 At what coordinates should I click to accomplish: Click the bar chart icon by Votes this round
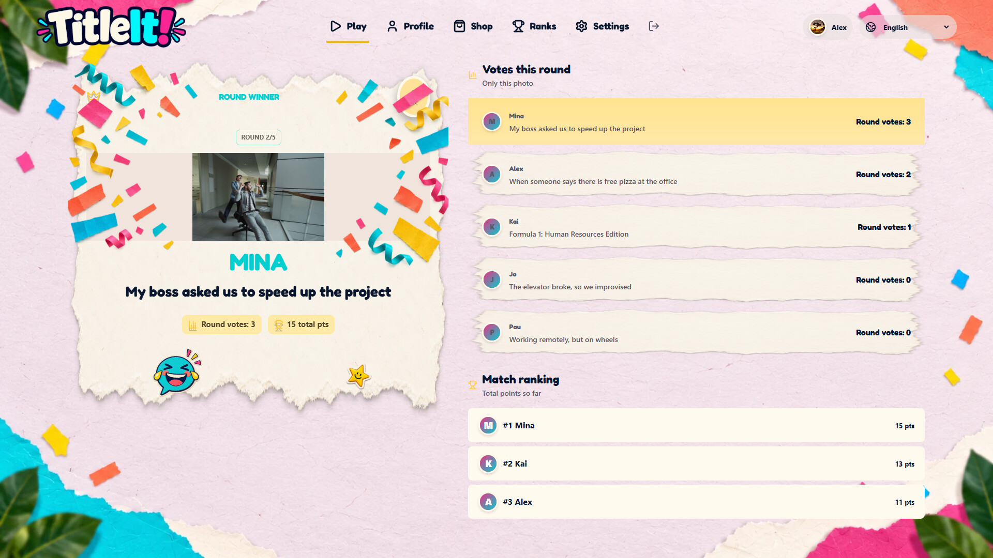[472, 75]
